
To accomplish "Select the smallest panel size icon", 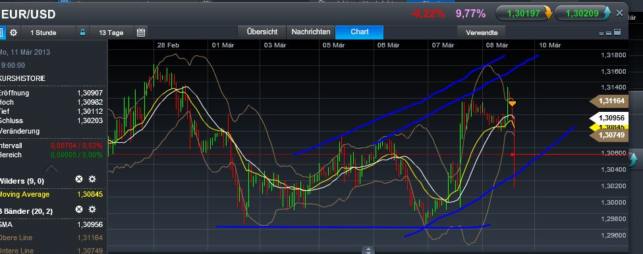I will [x=601, y=33].
